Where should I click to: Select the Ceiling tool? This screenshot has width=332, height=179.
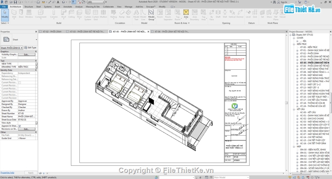coord(71,14)
